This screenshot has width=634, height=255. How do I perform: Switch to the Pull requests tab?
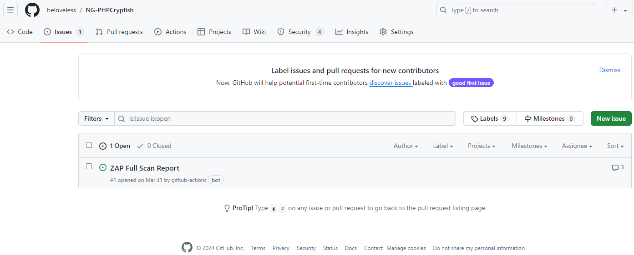click(119, 32)
